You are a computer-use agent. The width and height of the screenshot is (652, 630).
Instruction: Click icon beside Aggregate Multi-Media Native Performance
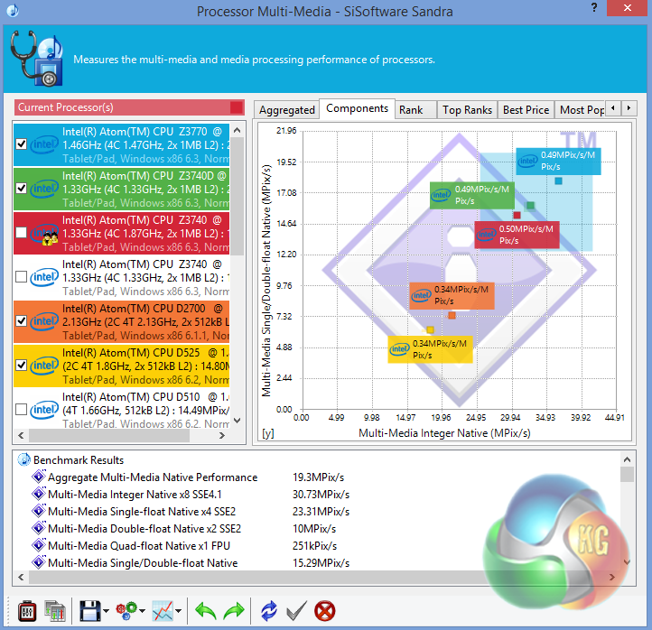pyautogui.click(x=39, y=477)
